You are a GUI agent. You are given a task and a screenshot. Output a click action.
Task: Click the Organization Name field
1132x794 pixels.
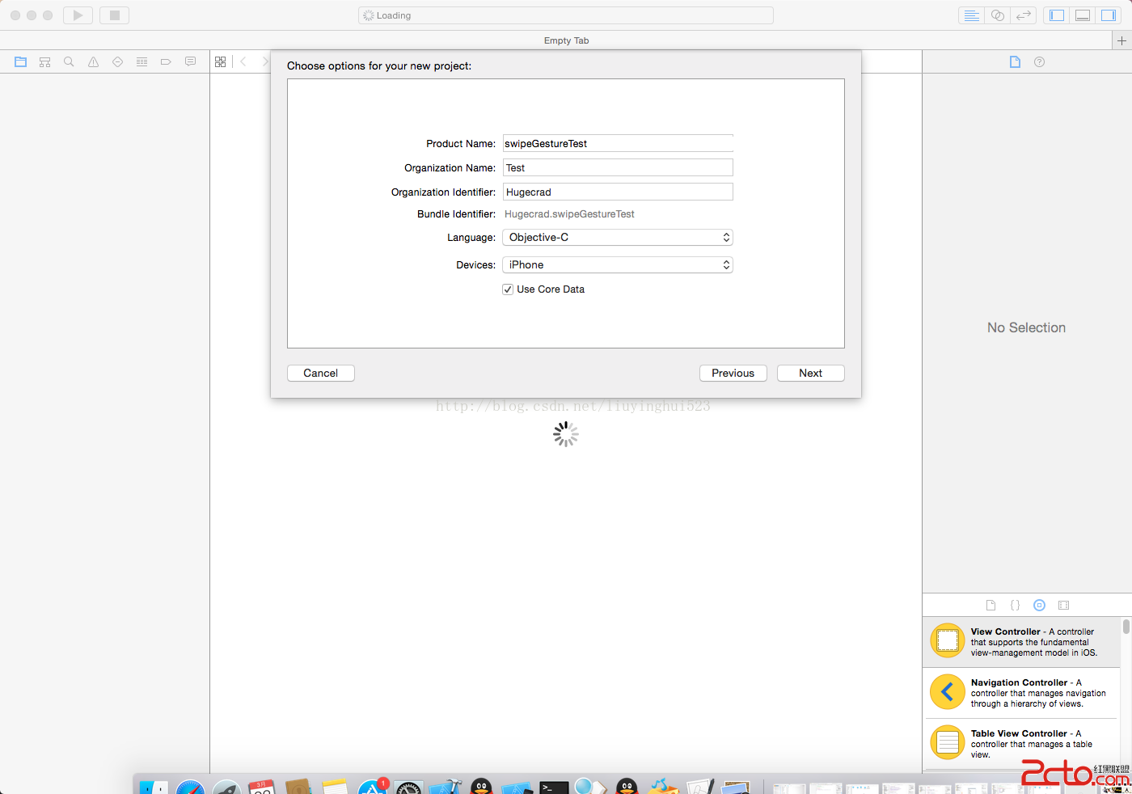[x=618, y=167]
